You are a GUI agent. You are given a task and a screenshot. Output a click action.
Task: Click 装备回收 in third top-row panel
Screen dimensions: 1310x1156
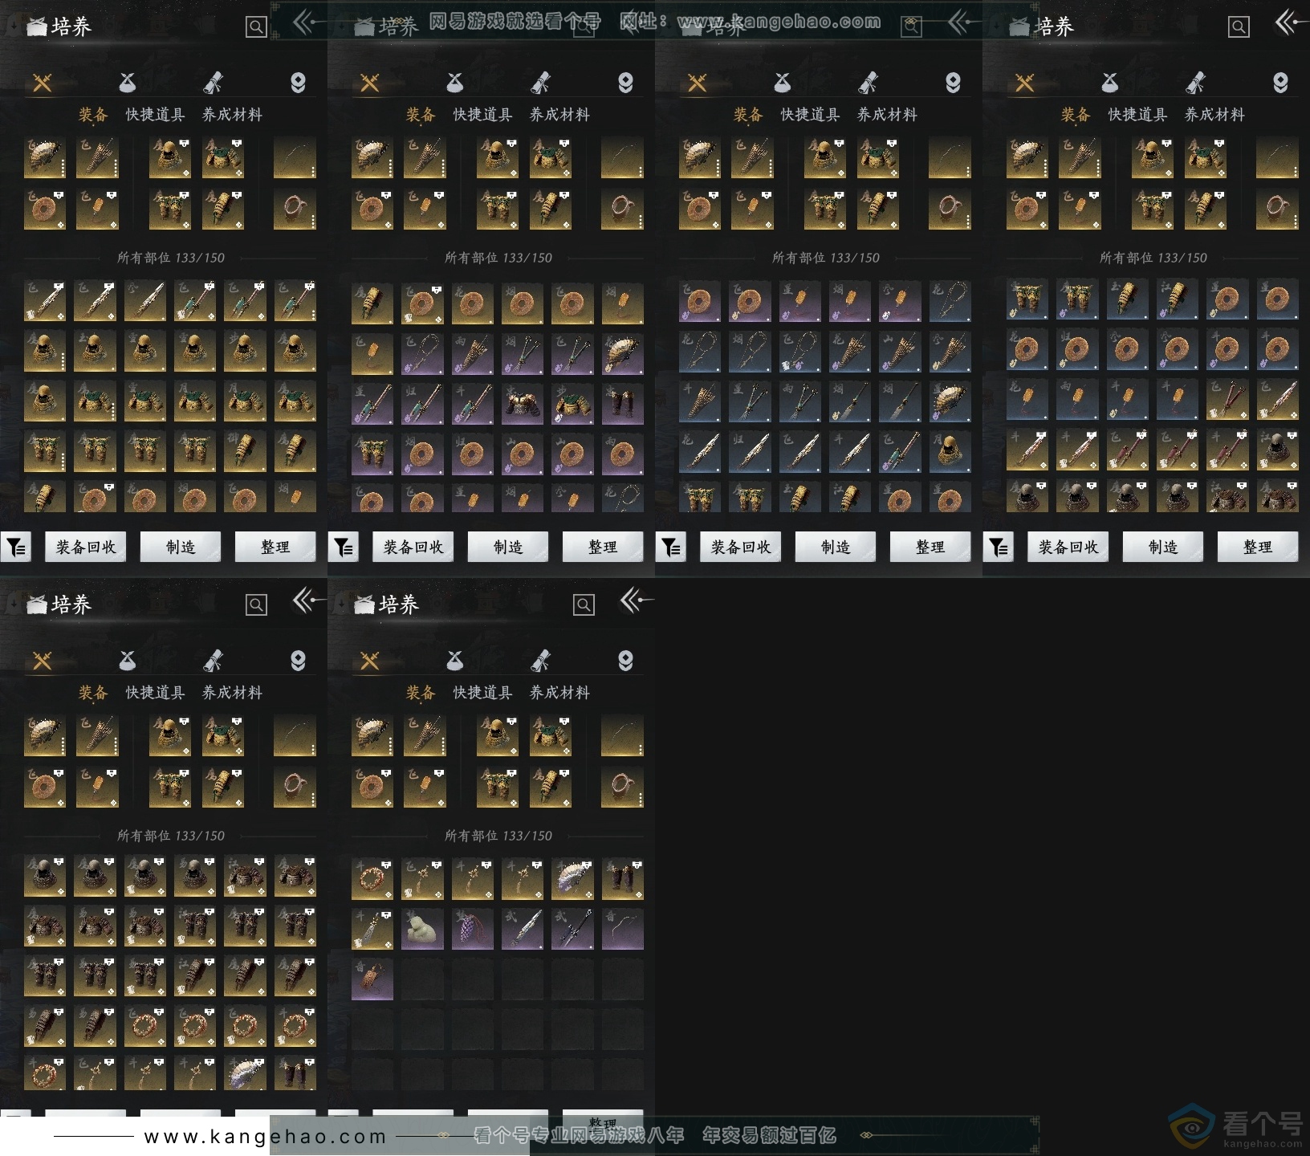click(741, 547)
